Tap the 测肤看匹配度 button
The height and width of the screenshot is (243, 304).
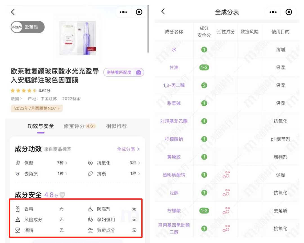click(x=124, y=72)
